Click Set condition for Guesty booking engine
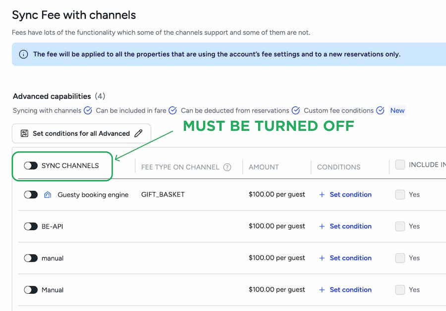The height and width of the screenshot is (311, 446). (350, 195)
